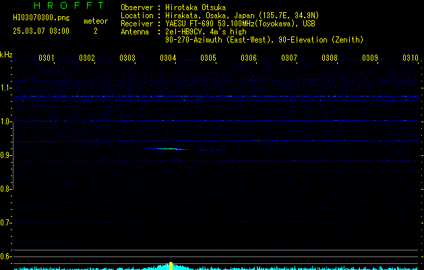Click the kHz axis unit label
This screenshot has height=270, width=424.
click(x=6, y=55)
